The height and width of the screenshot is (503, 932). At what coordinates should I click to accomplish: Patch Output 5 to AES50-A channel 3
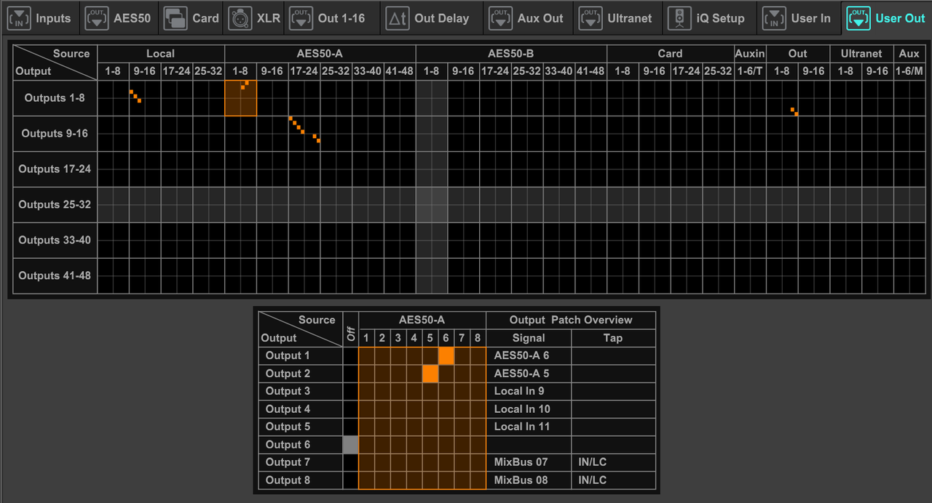(398, 427)
